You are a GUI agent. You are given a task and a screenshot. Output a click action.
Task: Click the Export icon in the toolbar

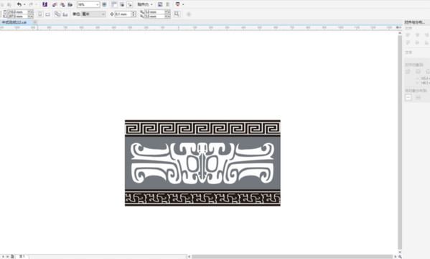click(62, 4)
